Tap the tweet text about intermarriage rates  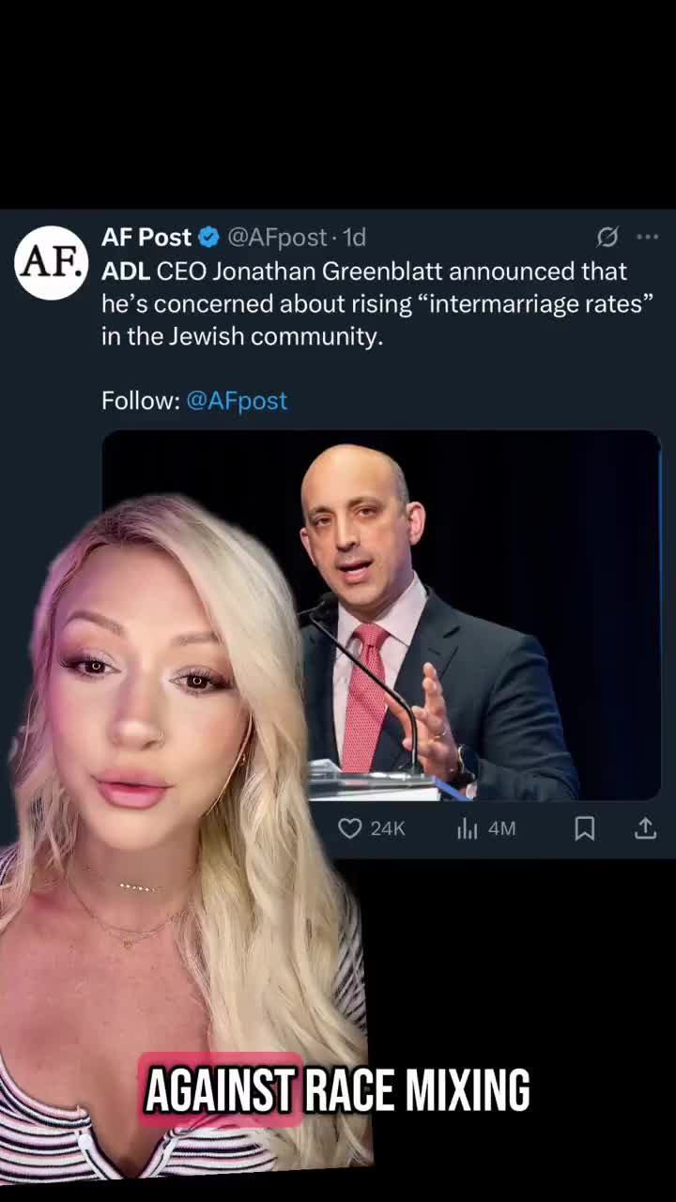tap(377, 303)
